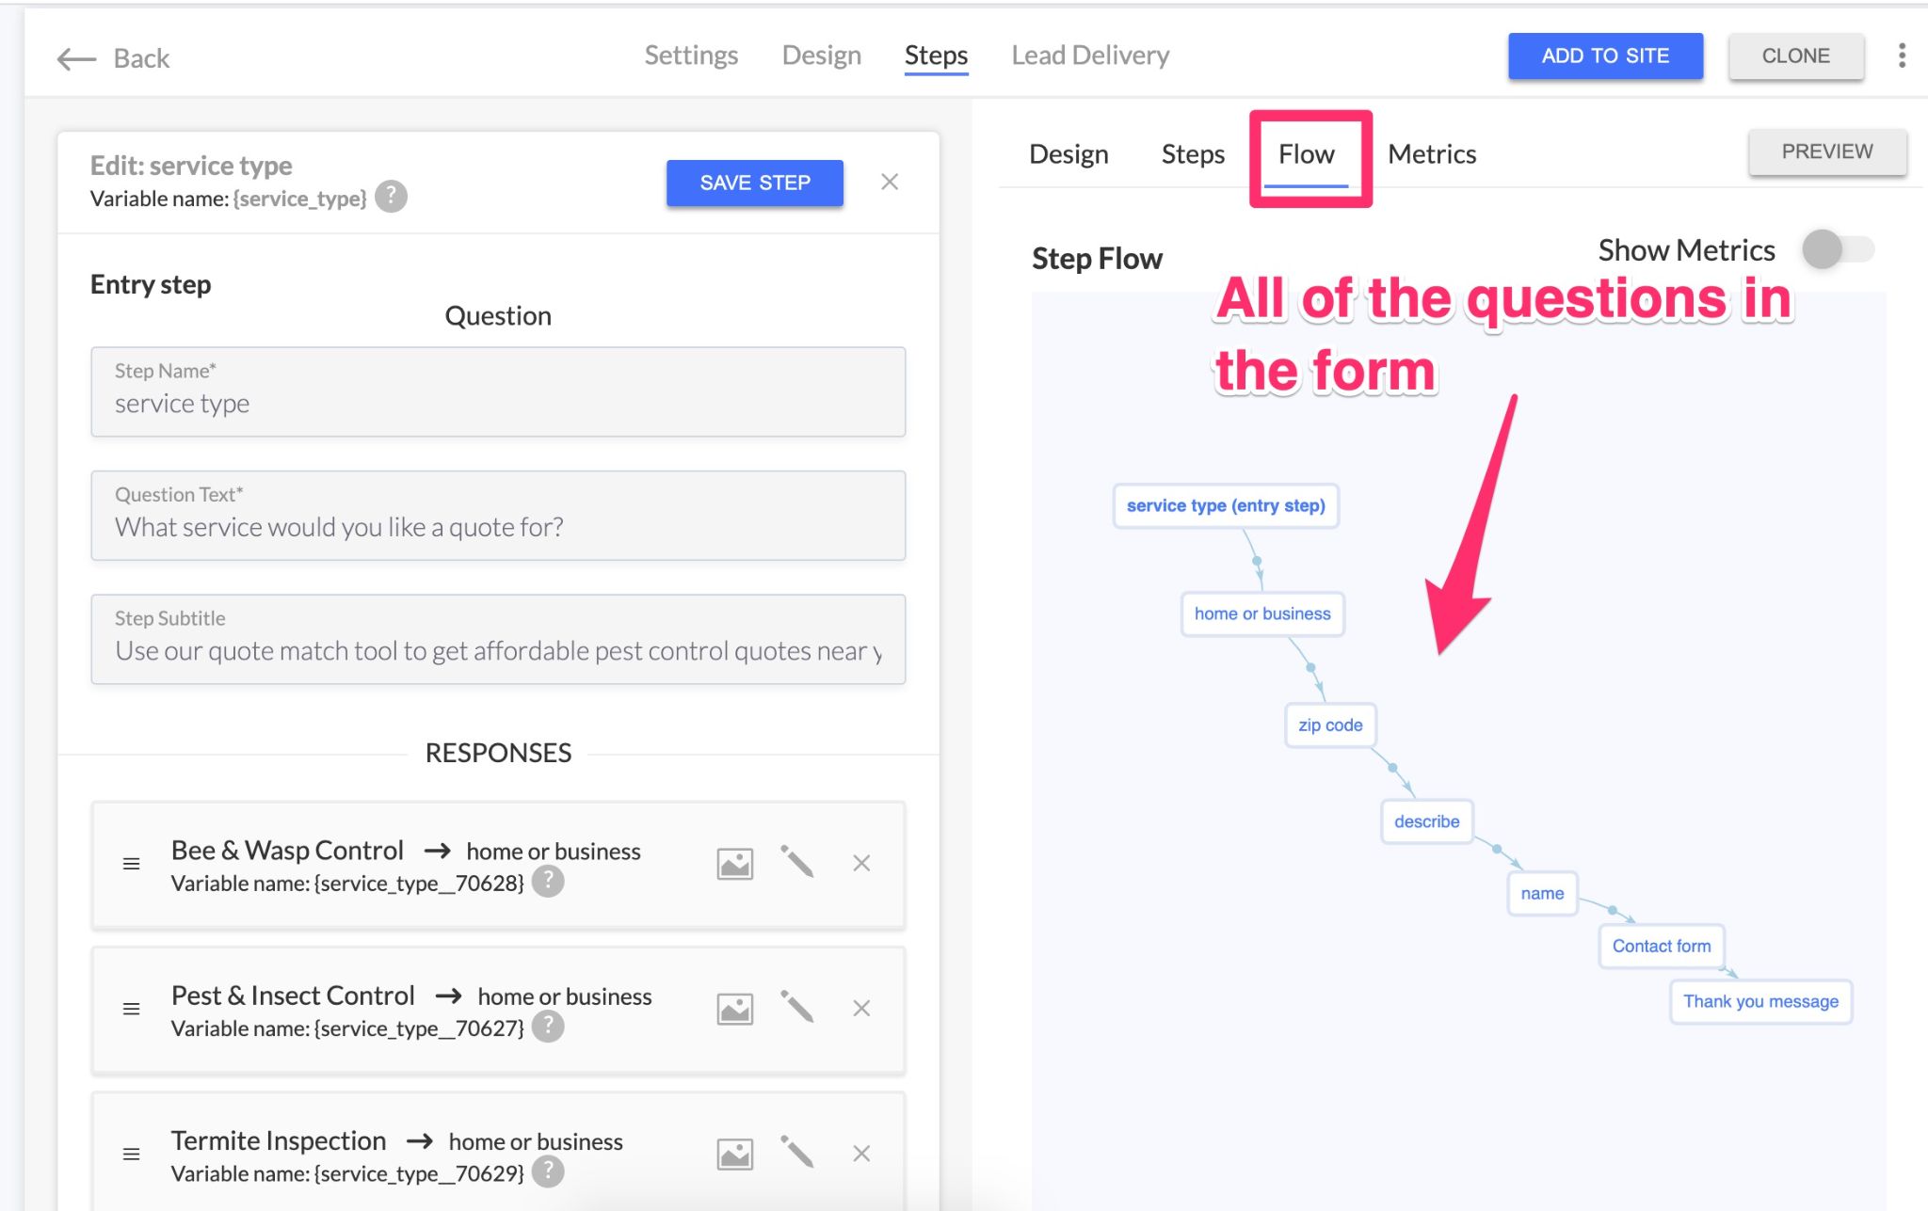The image size is (1928, 1211).
Task: Click the SAVE STEP button
Action: click(755, 182)
